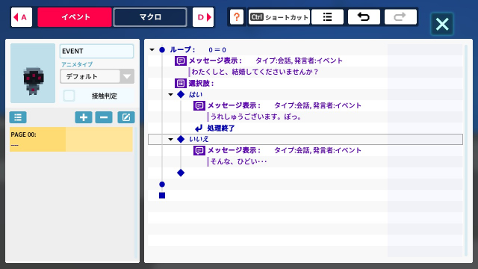The image size is (478, 269).
Task: Open the list menu icon in top toolbar
Action: 327,16
